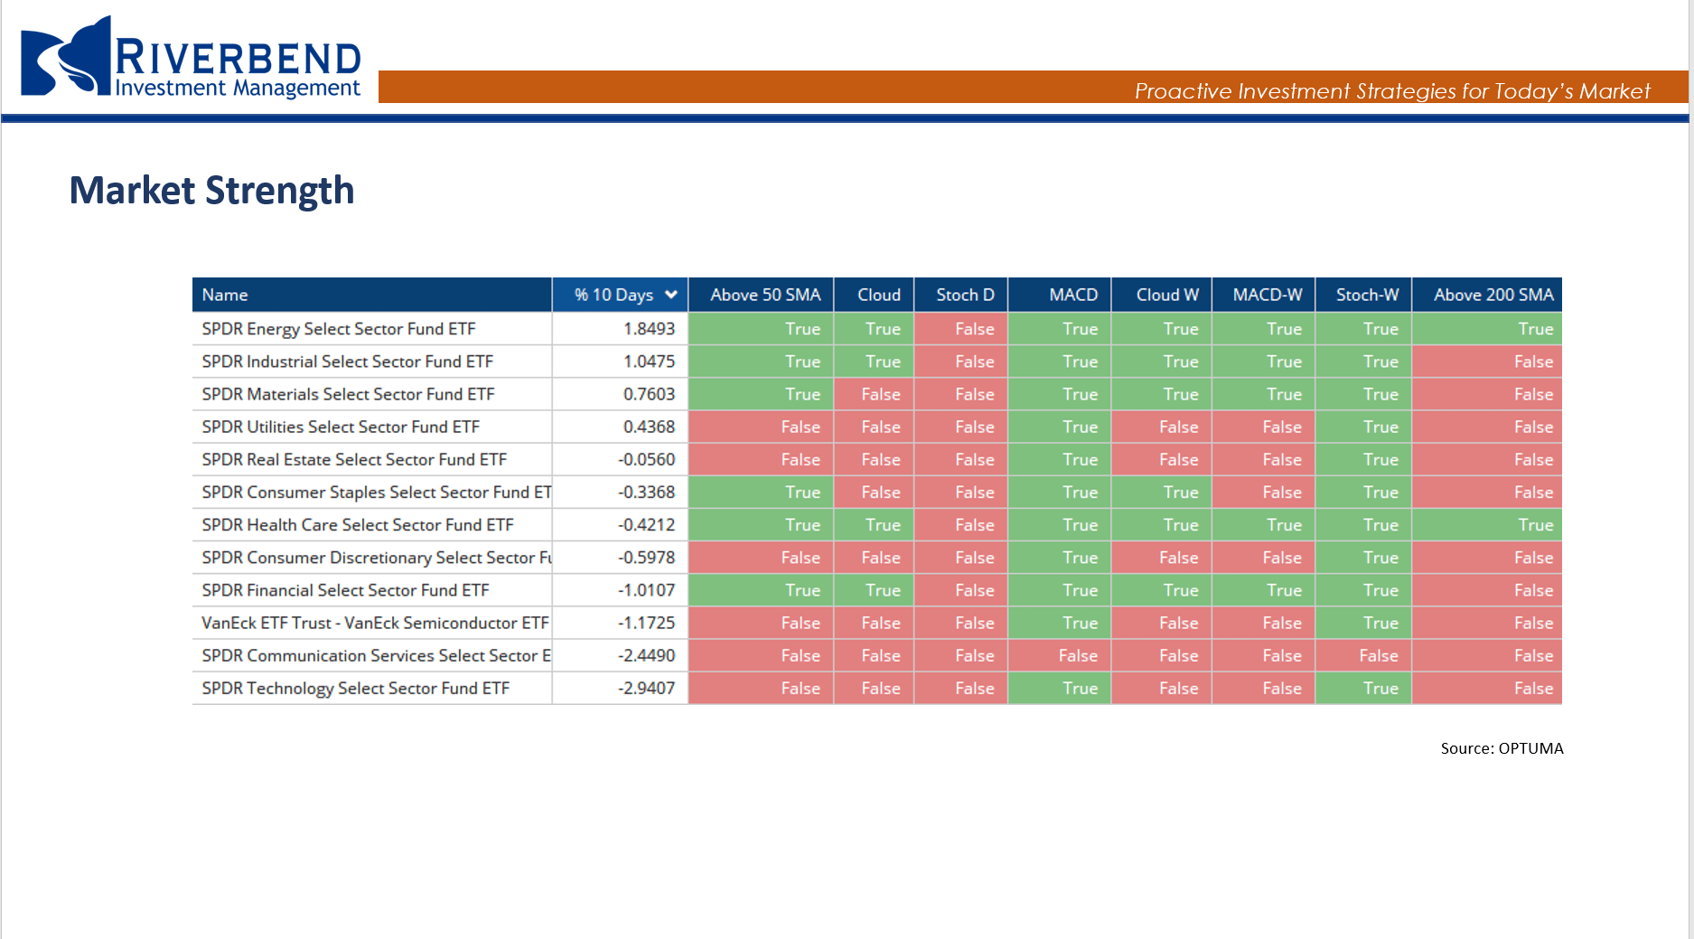Click Utilities' Above 50 SMA False cell
This screenshot has height=939, width=1694.
[x=761, y=427]
